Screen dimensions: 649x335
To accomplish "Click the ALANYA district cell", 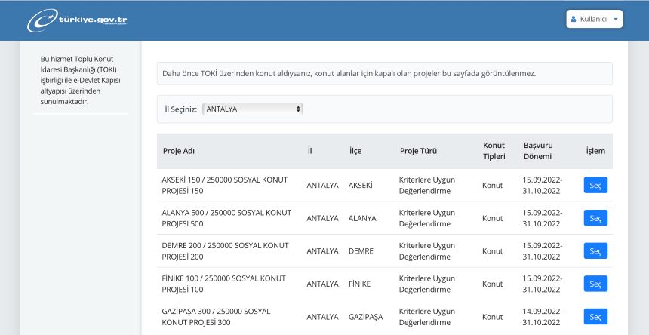I will (x=362, y=218).
